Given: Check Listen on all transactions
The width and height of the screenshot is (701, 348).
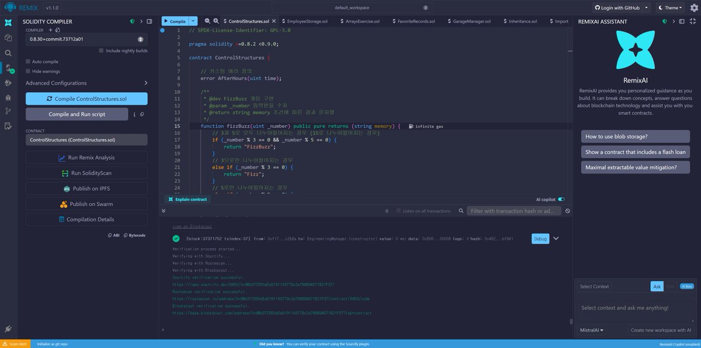Looking at the screenshot, I should pos(398,211).
